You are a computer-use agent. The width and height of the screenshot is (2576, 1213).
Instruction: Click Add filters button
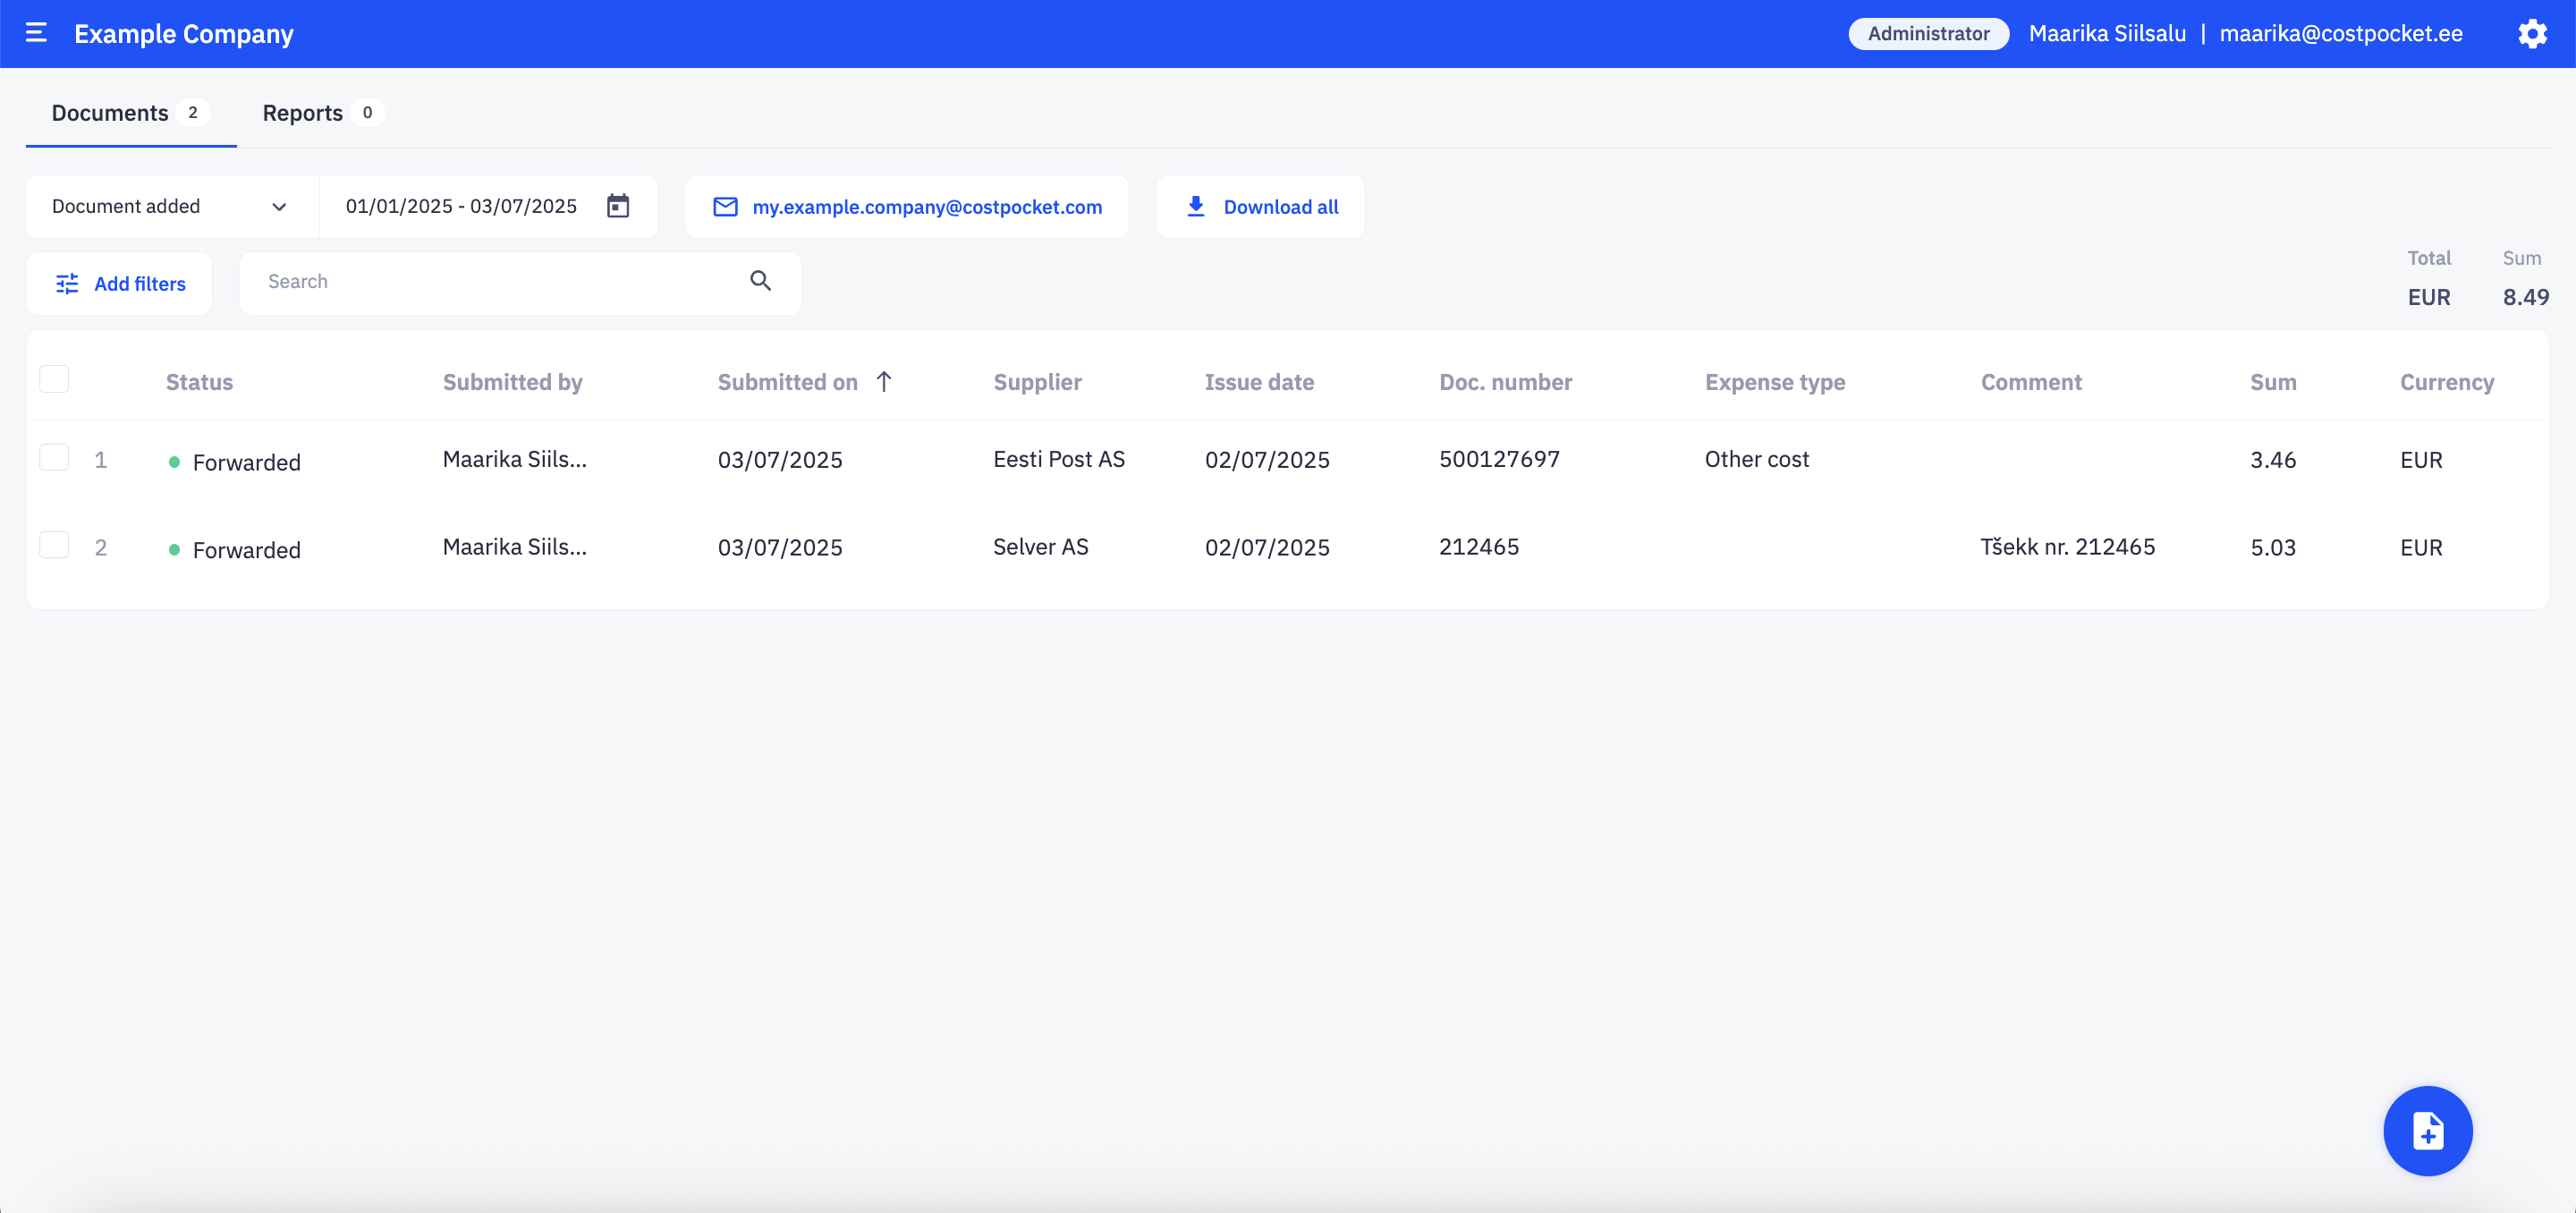(119, 284)
